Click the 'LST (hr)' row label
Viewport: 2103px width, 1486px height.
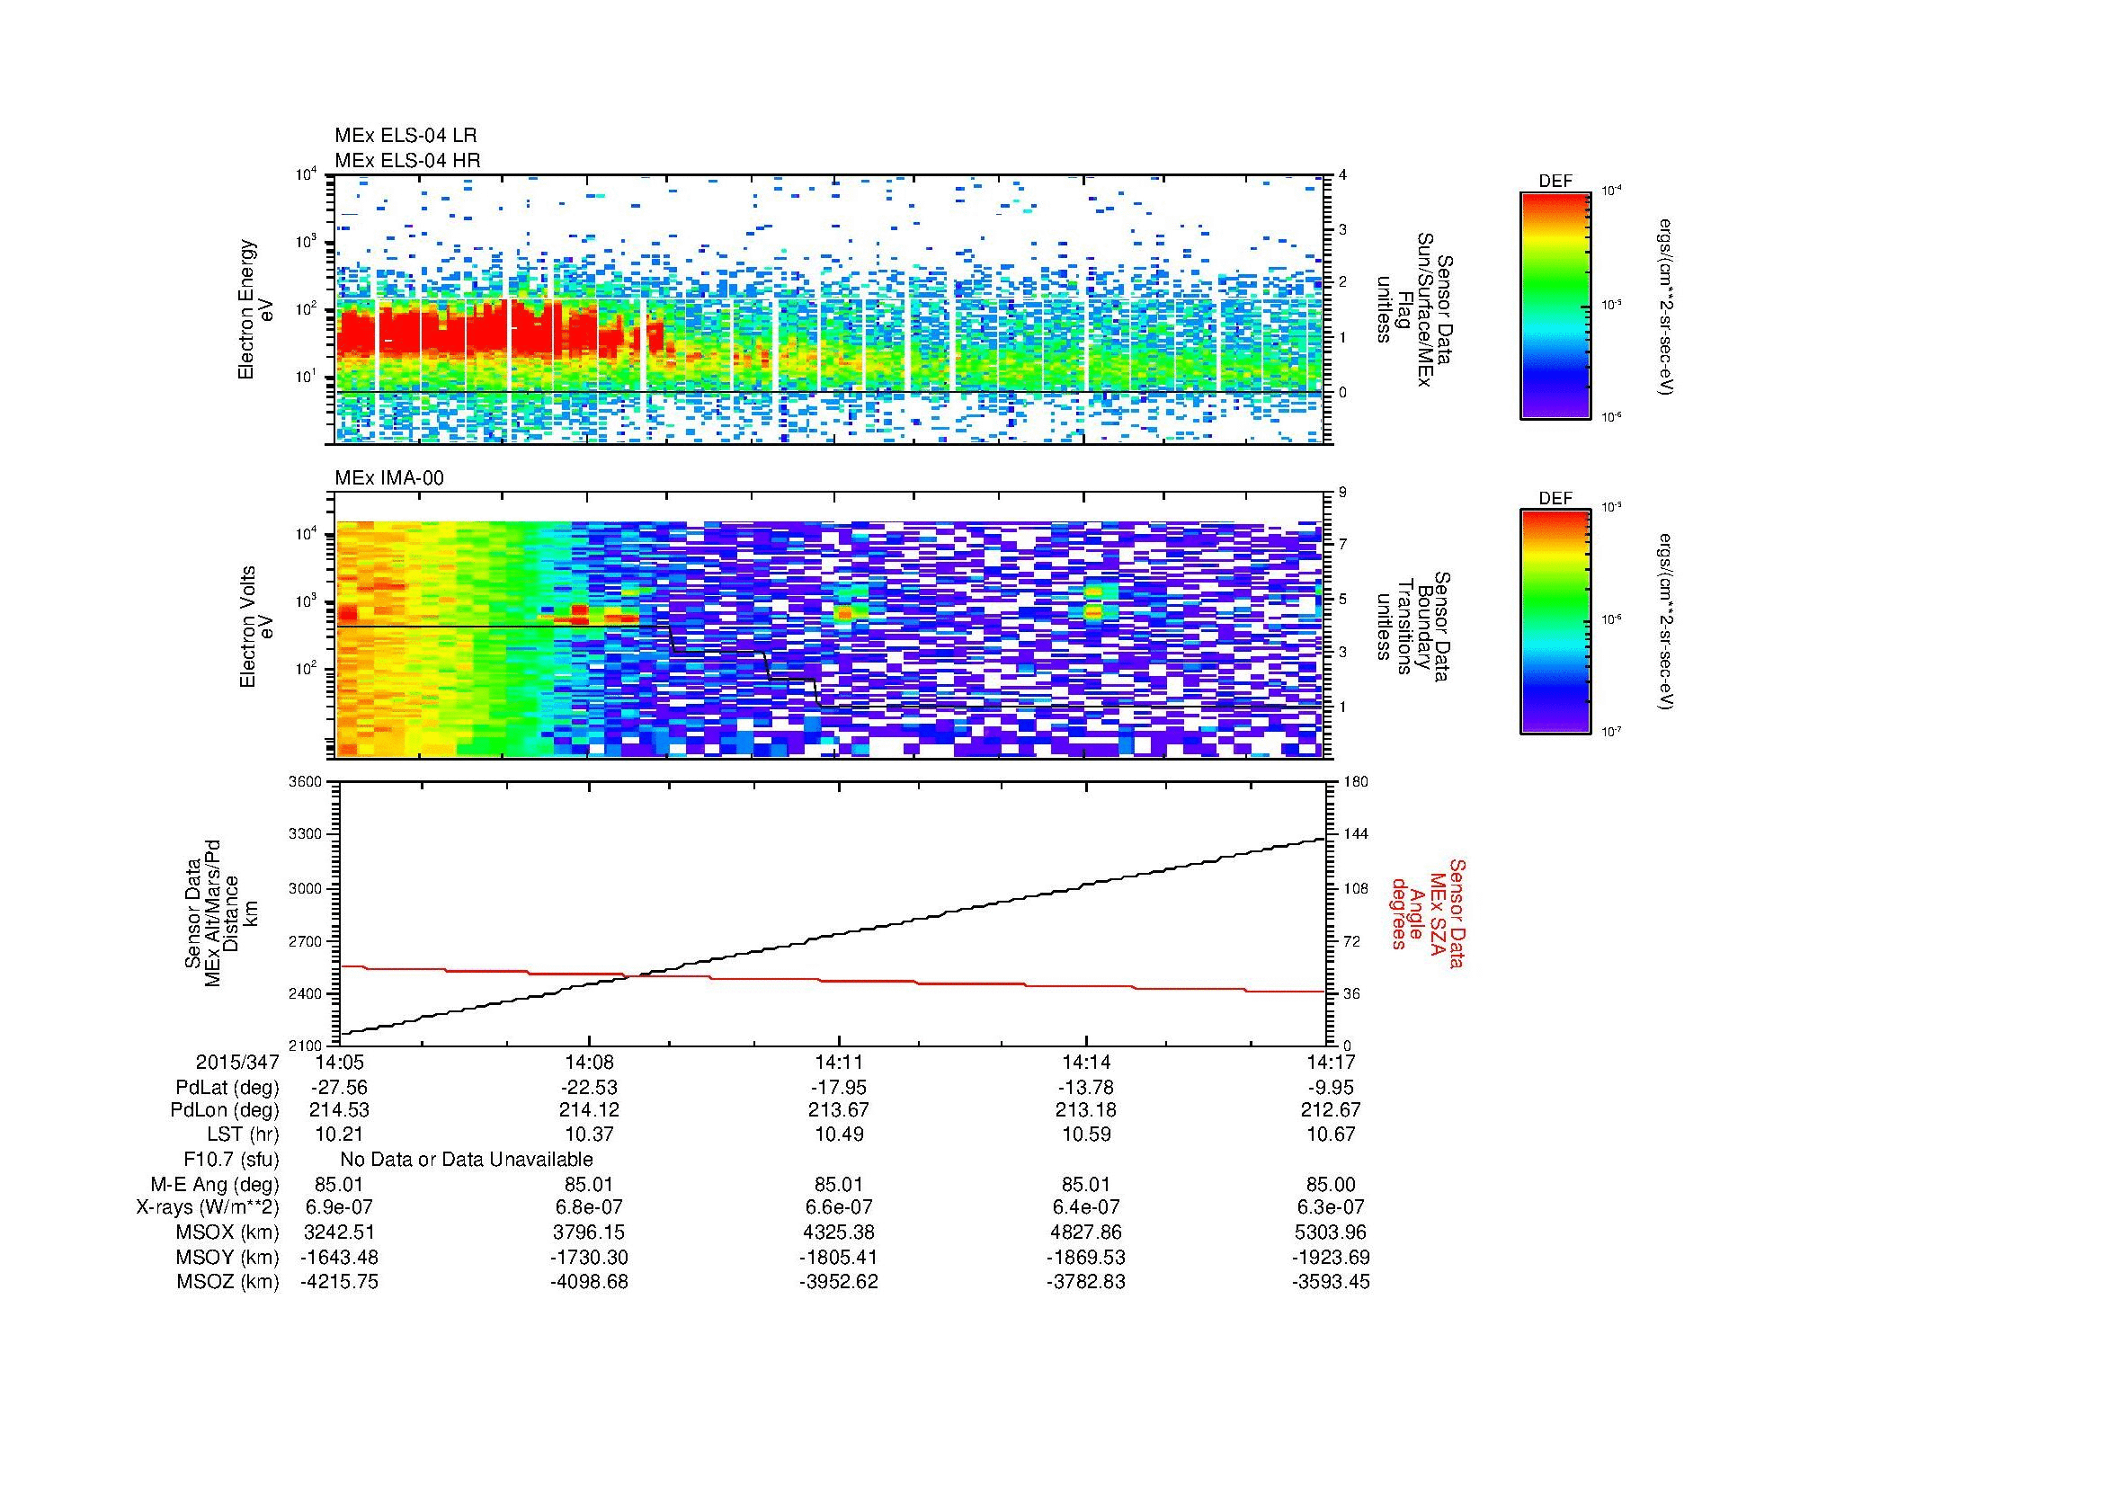(243, 1135)
